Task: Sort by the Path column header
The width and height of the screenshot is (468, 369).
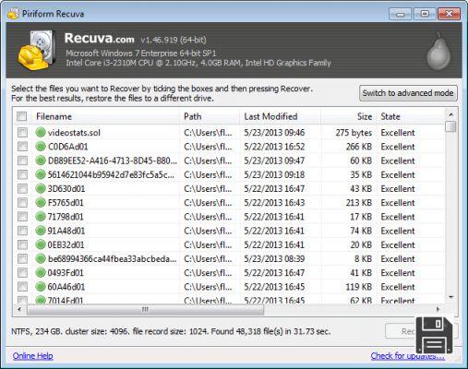Action: point(210,116)
